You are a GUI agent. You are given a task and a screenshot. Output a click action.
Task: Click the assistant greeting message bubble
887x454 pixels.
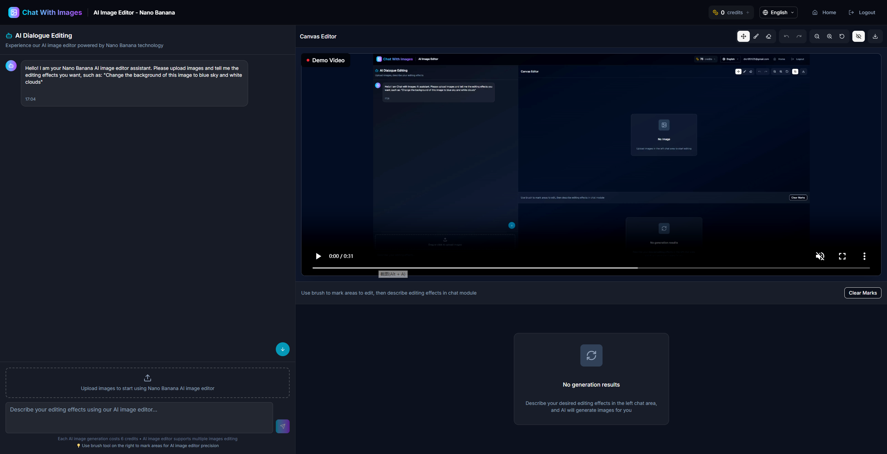pyautogui.click(x=134, y=83)
